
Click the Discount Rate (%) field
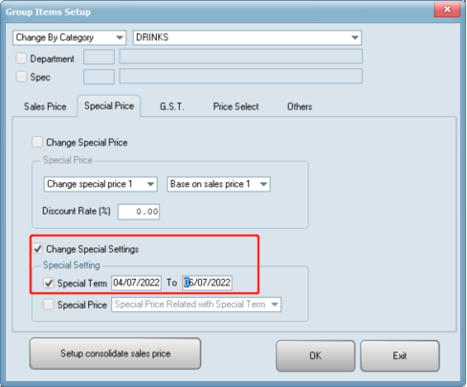pos(139,212)
